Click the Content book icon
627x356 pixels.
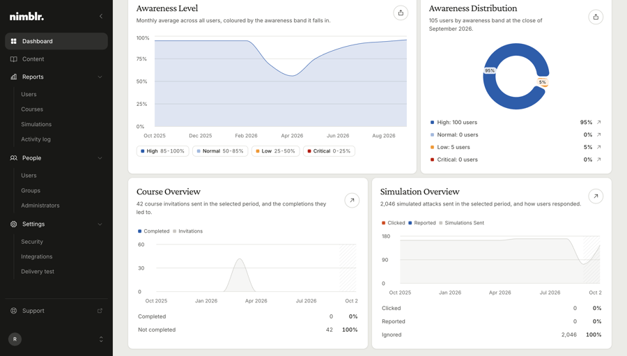point(14,59)
